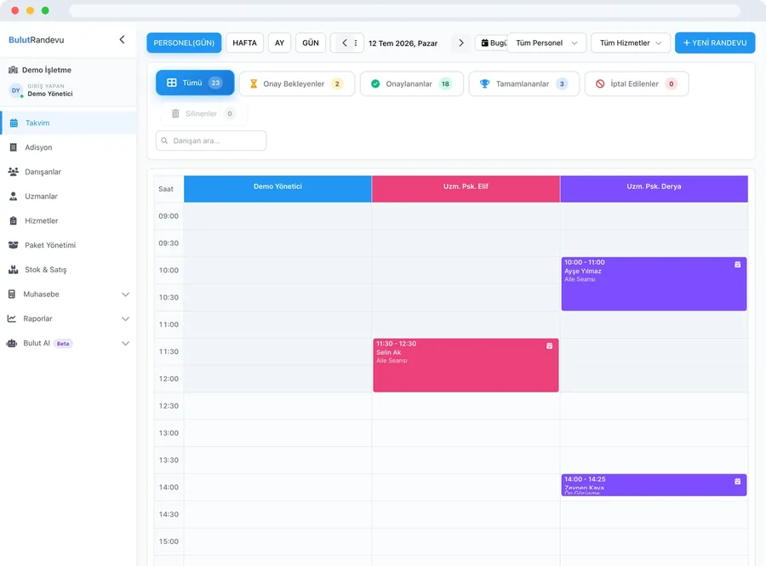Image resolution: width=766 pixels, height=566 pixels.
Task: Go to previous day arrow
Action: click(x=345, y=43)
